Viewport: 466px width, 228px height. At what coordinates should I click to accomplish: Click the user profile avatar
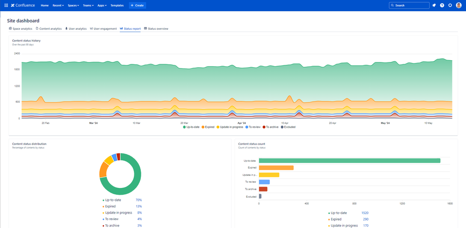(459, 5)
